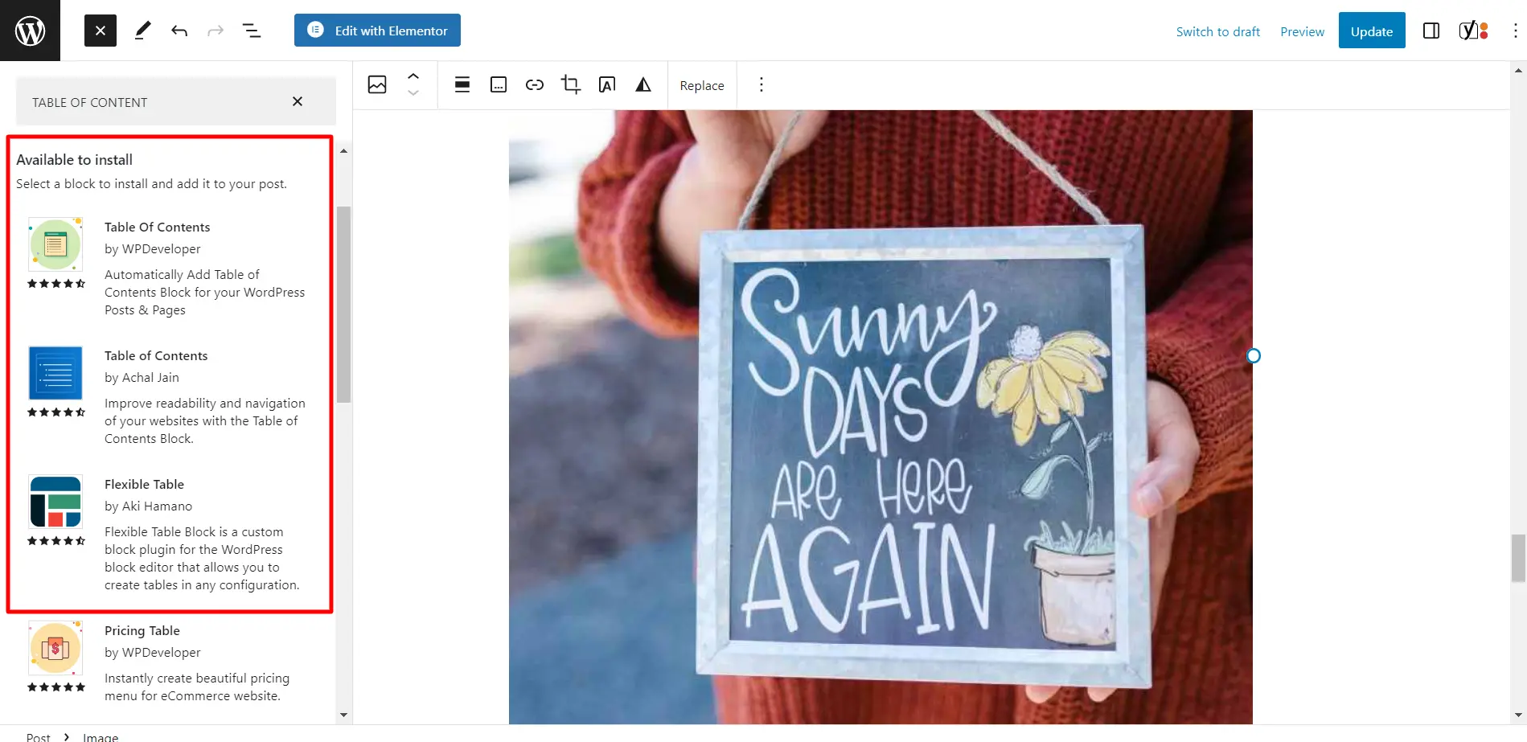Select the Tools pencil icon
Screen dimensions: 1527x742
coord(142,31)
